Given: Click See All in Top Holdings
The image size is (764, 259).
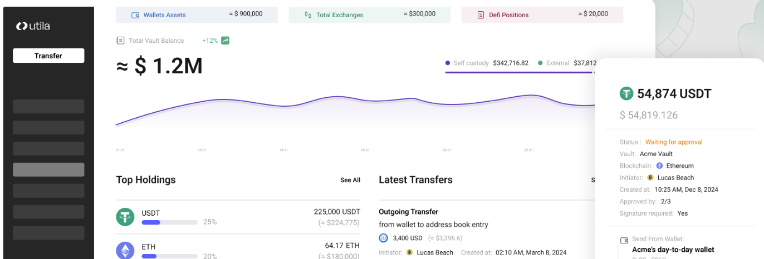Looking at the screenshot, I should click(x=350, y=180).
